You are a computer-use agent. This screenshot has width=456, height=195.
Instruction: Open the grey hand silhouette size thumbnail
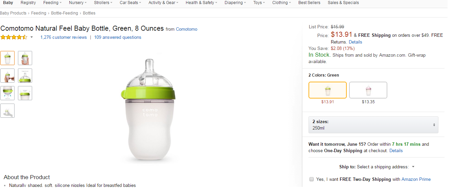tap(7, 111)
